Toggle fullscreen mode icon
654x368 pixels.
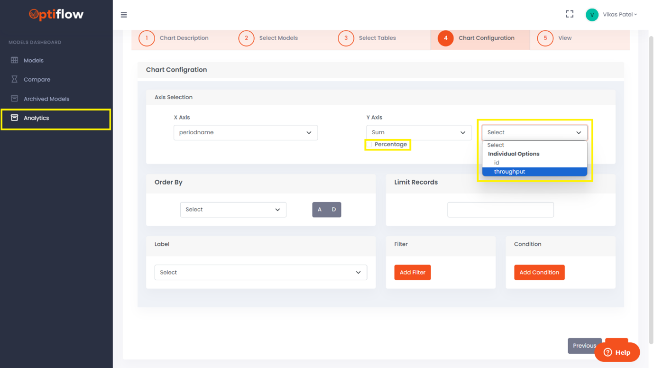pyautogui.click(x=570, y=14)
